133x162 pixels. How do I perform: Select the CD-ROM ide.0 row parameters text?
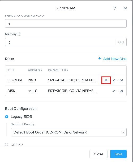72,80
